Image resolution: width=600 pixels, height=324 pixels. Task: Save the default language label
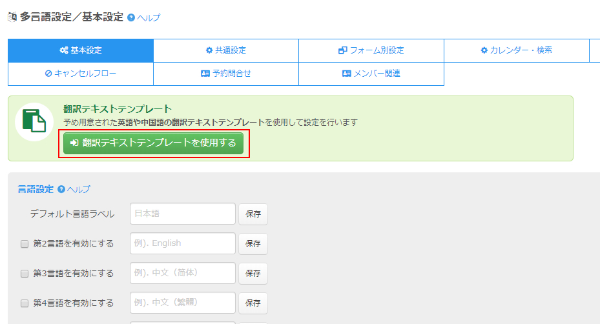pyautogui.click(x=253, y=214)
